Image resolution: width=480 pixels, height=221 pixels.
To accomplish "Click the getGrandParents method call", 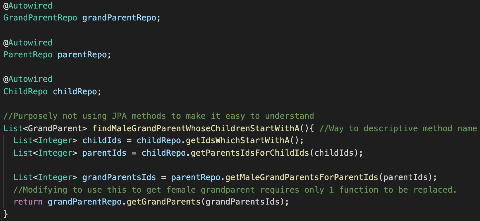I will pos(164,202).
